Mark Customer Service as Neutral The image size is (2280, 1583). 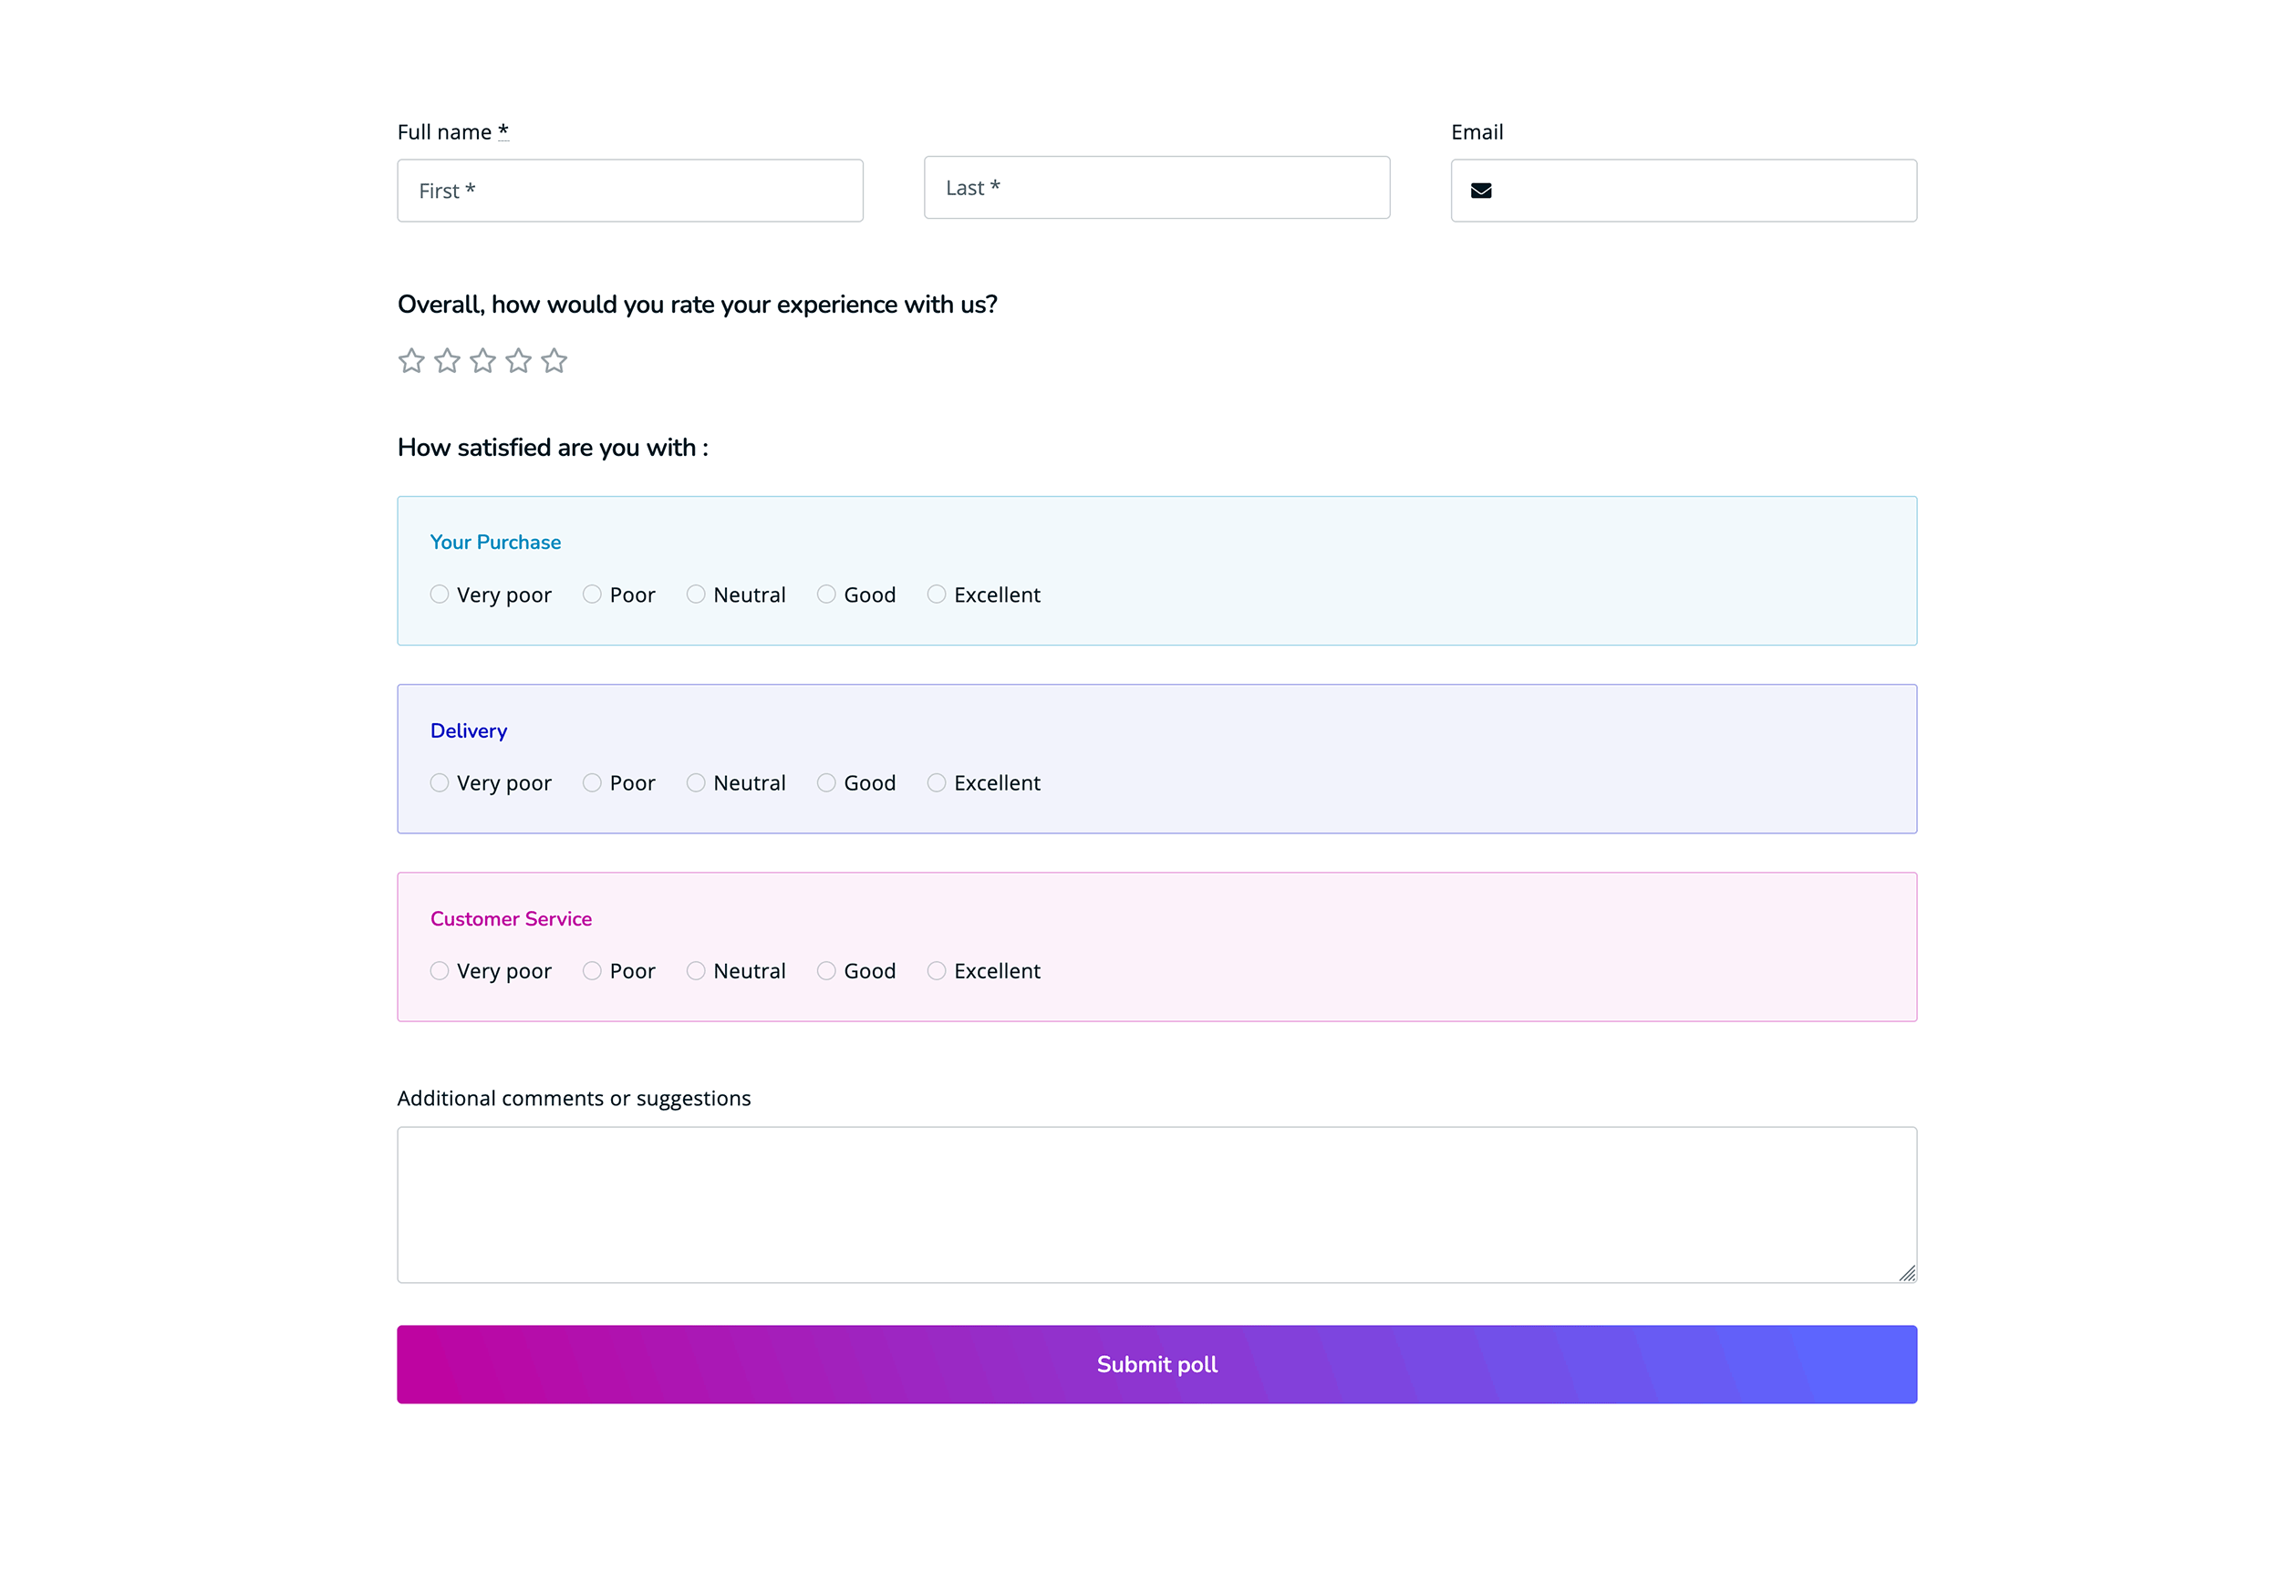click(696, 970)
